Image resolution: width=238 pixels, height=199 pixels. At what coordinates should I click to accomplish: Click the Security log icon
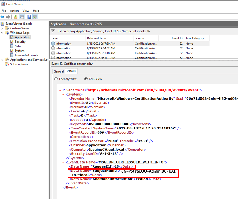(12, 42)
